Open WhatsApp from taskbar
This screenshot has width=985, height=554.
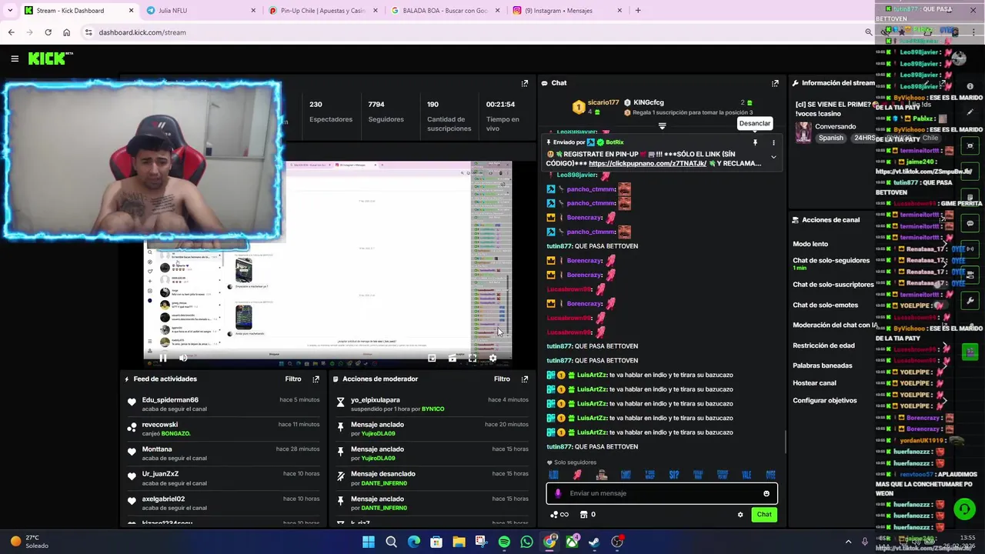pos(526,542)
